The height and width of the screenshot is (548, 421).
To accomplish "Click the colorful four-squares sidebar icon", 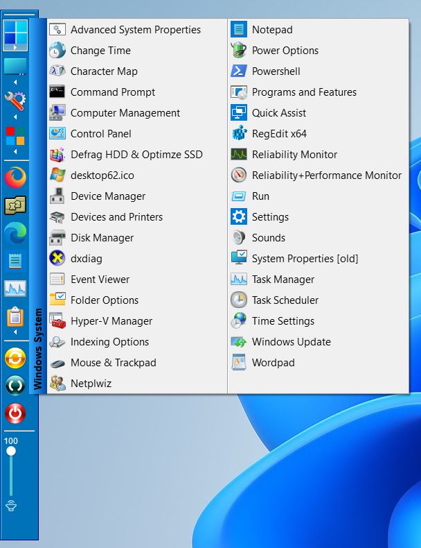I will [15, 136].
